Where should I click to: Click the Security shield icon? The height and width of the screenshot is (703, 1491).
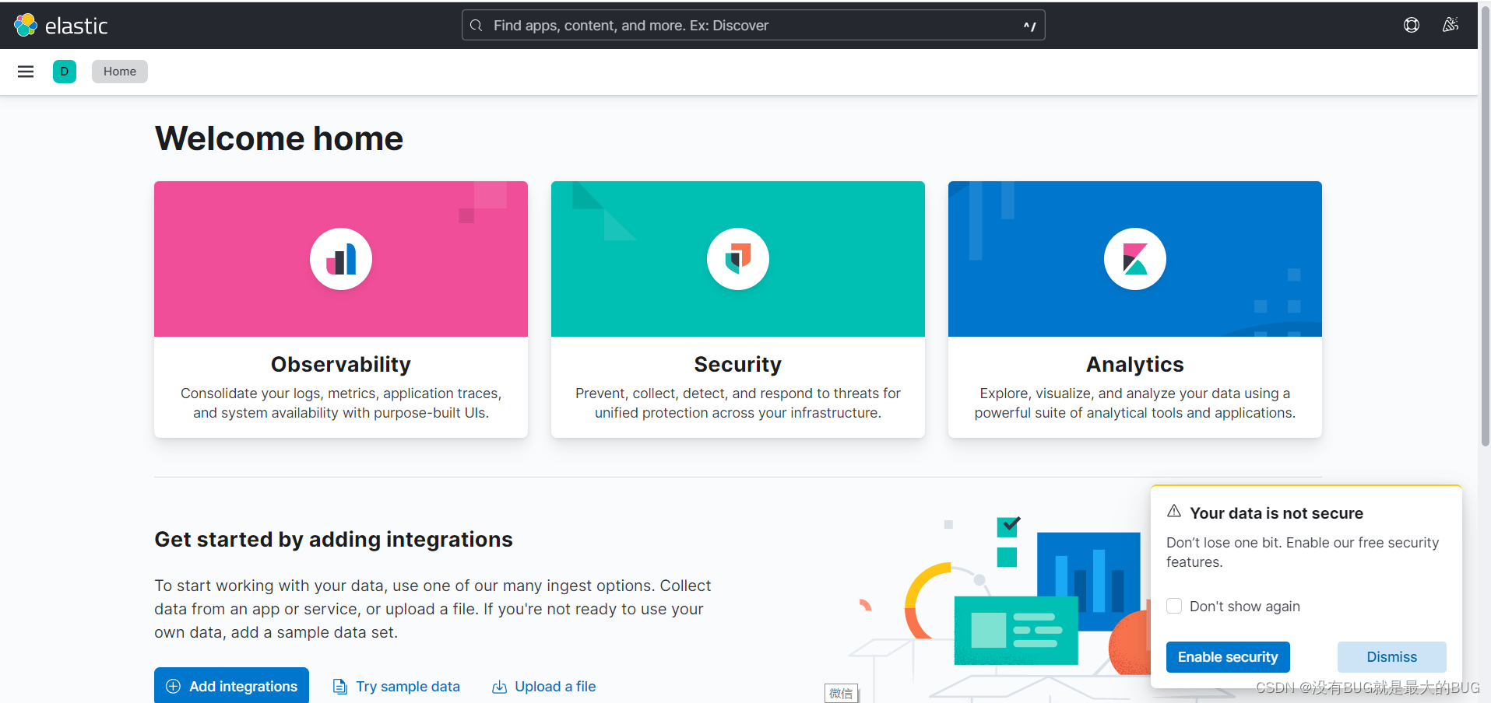coord(737,259)
